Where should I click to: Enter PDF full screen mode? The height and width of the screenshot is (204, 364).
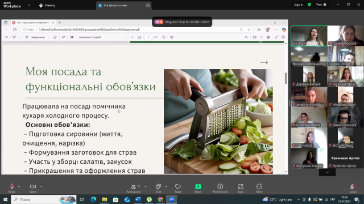point(276,37)
